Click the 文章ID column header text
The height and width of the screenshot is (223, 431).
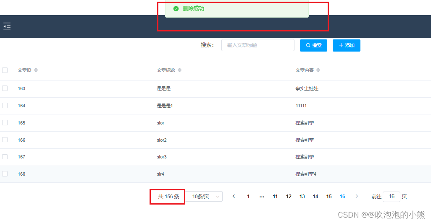click(24, 70)
